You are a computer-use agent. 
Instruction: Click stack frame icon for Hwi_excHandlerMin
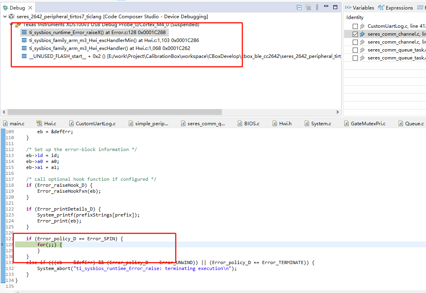coord(24,40)
